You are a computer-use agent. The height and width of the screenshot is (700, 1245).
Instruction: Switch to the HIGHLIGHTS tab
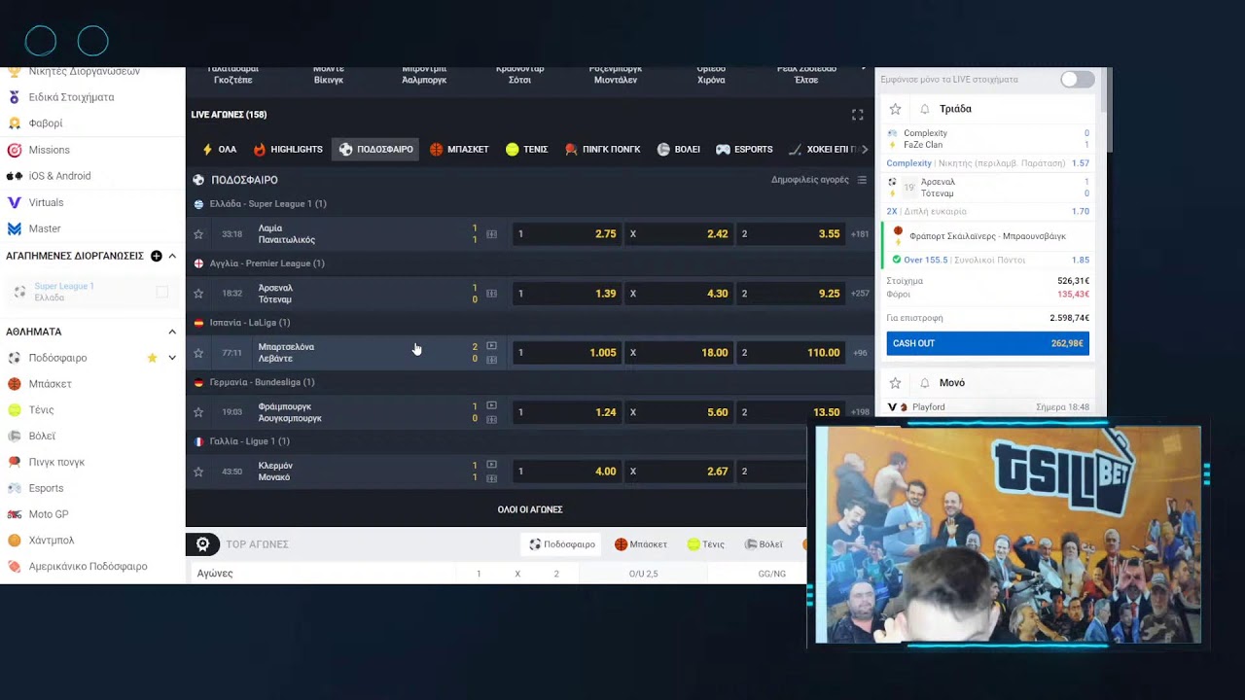288,150
